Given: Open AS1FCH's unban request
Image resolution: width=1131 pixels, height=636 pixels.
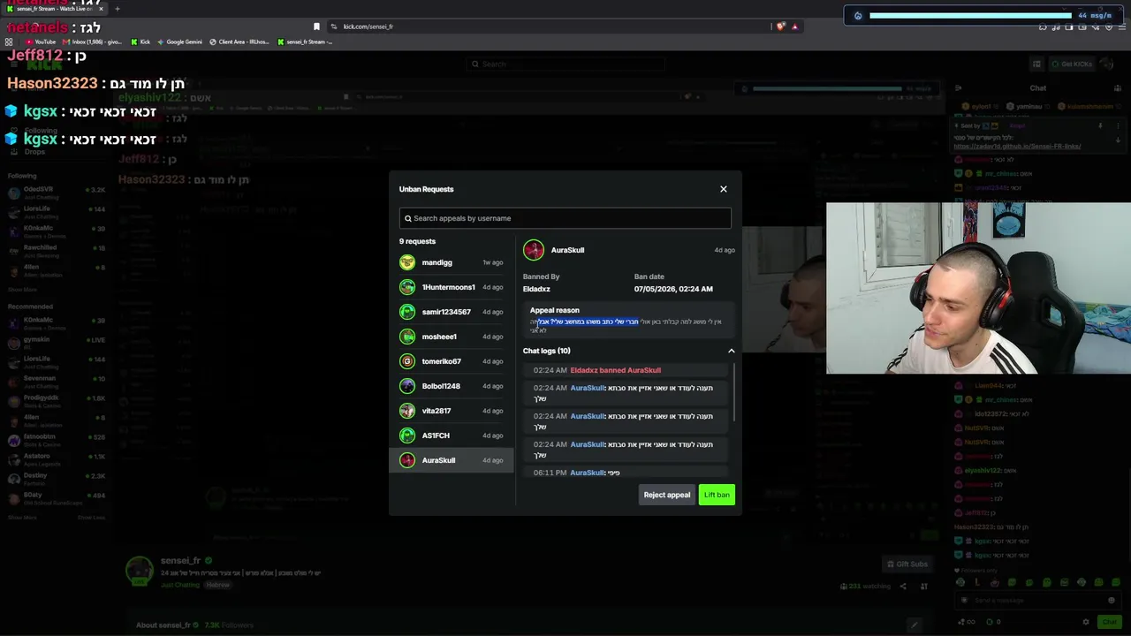Looking at the screenshot, I should (x=452, y=435).
